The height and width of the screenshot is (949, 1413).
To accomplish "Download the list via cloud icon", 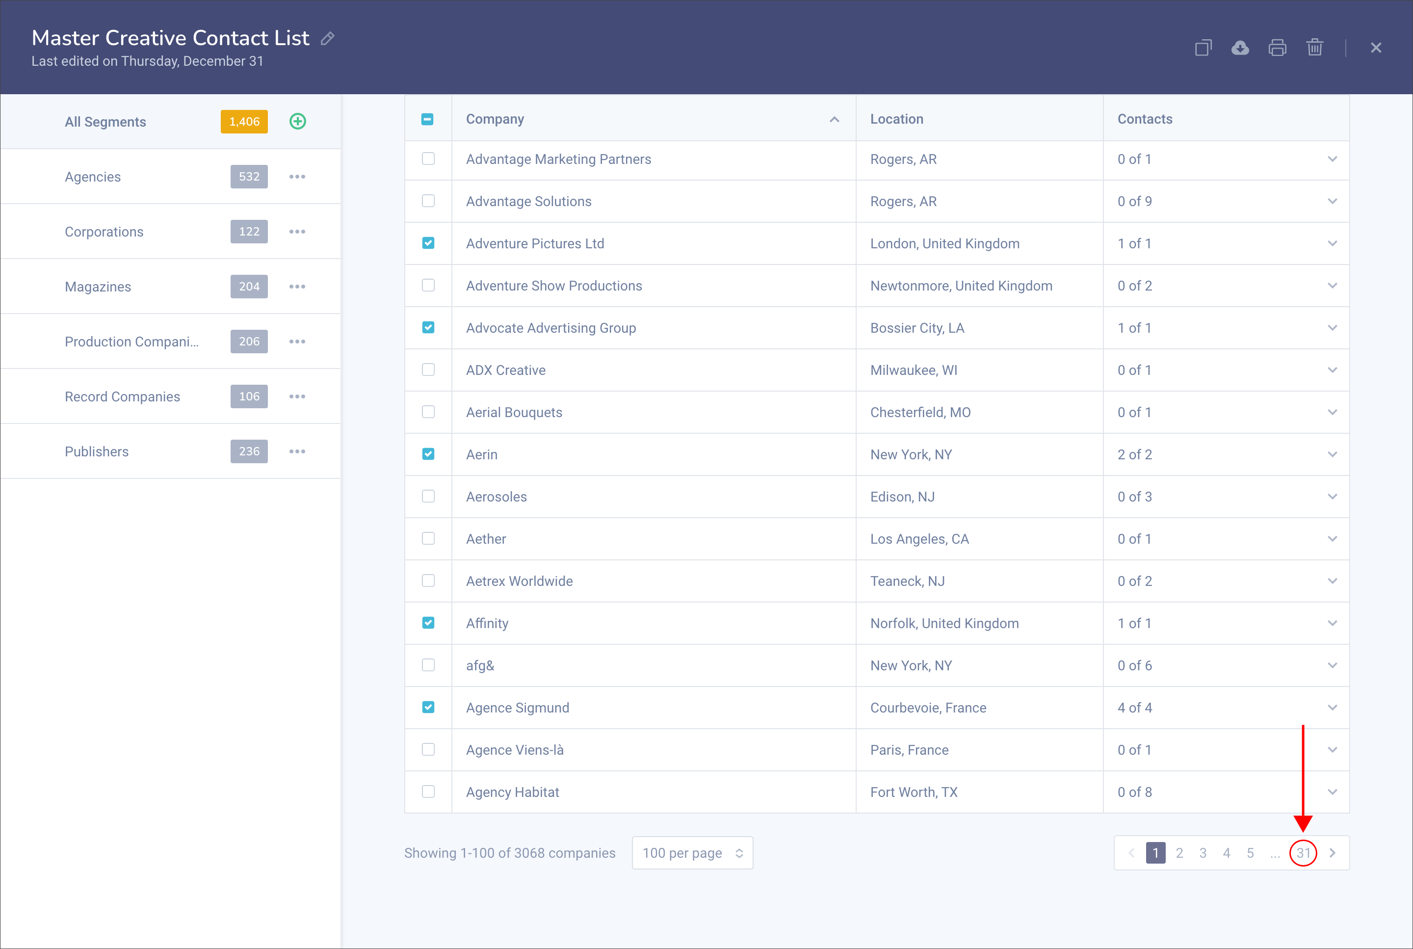I will (x=1240, y=48).
